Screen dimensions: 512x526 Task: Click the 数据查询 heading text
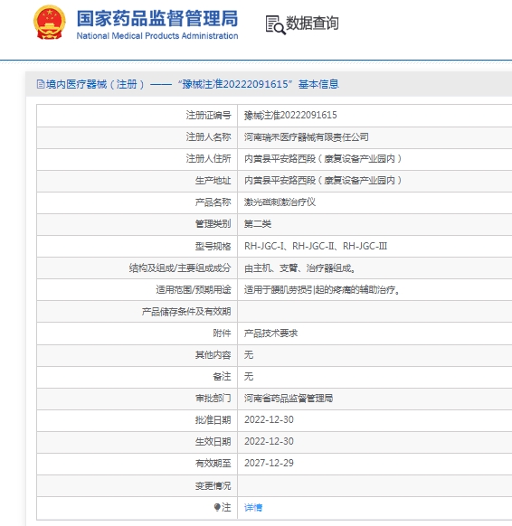[312, 23]
